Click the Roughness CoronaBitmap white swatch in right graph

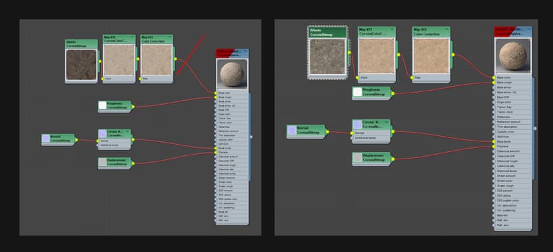(358, 92)
